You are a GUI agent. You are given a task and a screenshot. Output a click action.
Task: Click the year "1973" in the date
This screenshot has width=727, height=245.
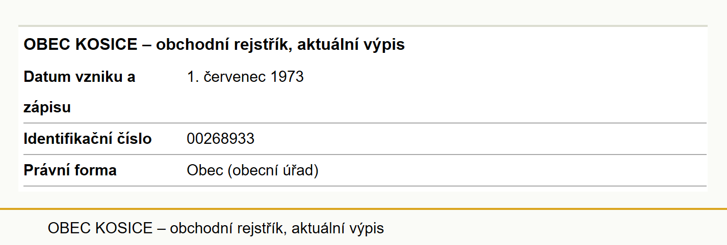click(287, 77)
